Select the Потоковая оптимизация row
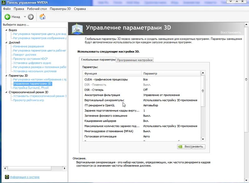Image resolution: width=249 pixels, height=183 pixels. pos(142,137)
